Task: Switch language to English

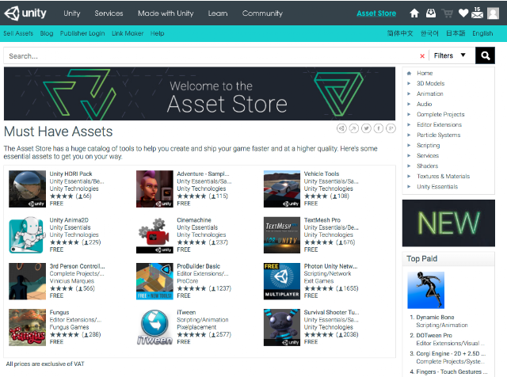Action: (x=482, y=33)
